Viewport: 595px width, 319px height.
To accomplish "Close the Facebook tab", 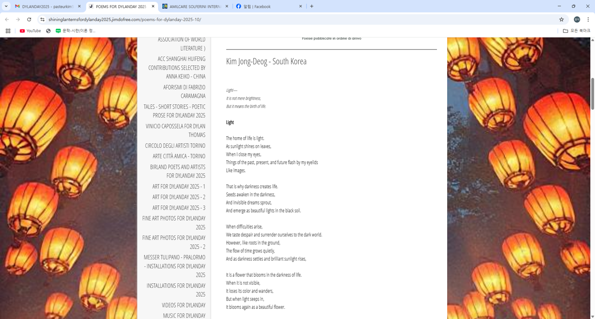I will (x=300, y=6).
